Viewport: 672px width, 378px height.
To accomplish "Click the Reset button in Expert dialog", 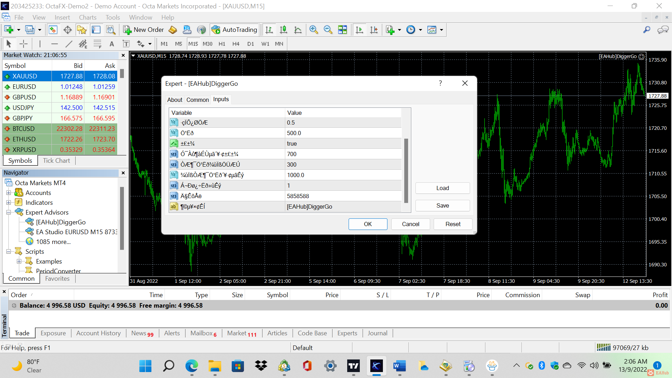I will tap(453, 224).
